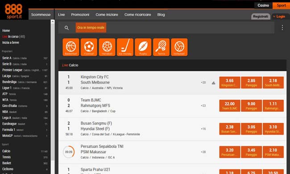This screenshot has height=174, width=290.
Task: Click the Ora in tempo reale button
Action: 91,28
